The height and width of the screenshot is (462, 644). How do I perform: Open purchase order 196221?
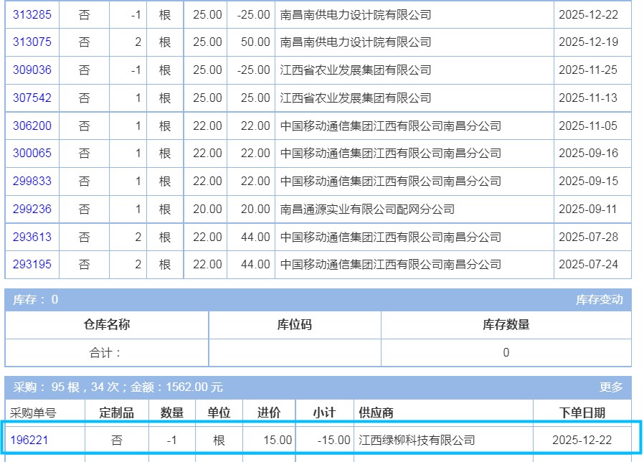point(29,440)
